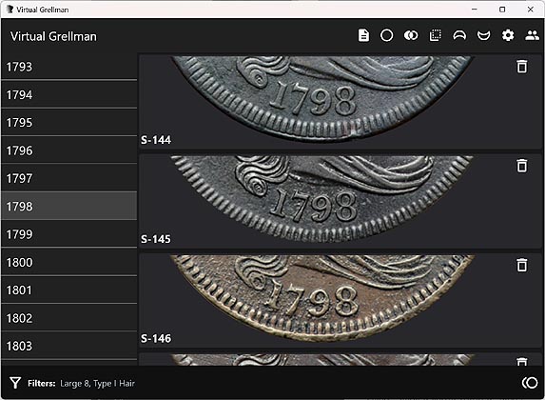Delete the S-144 coin entry

[x=522, y=67]
